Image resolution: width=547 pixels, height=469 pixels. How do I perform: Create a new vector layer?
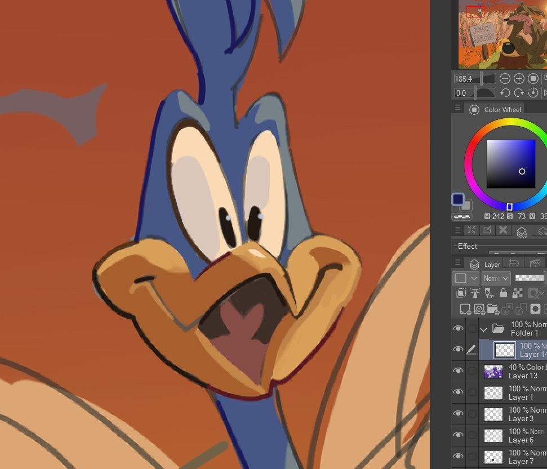[x=479, y=309]
